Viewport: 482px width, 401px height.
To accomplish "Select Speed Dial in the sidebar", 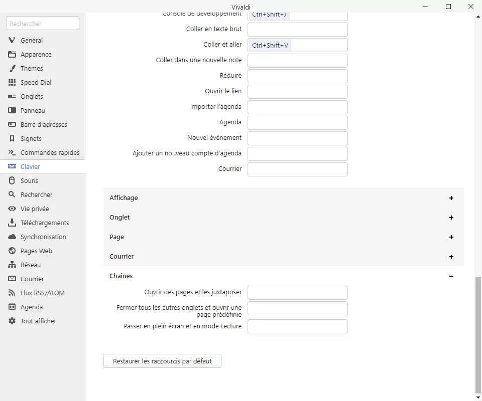I will [x=43, y=82].
